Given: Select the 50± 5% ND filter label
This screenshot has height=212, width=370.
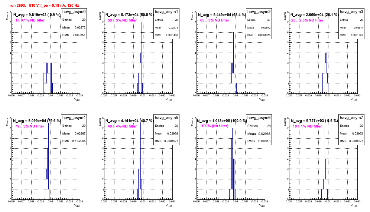Looking at the screenshot, I should (122, 20).
